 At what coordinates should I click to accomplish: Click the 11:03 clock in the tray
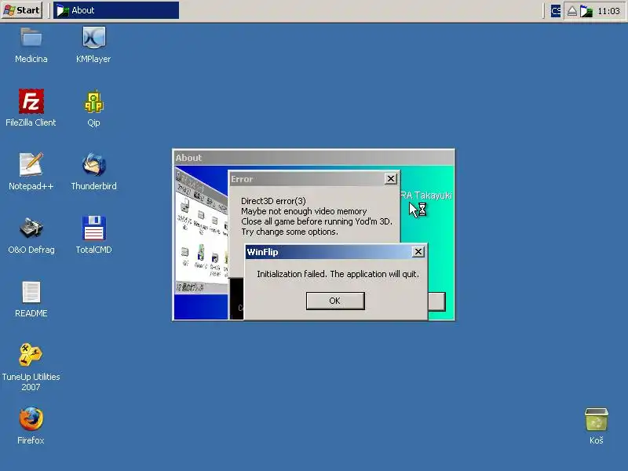pos(608,11)
